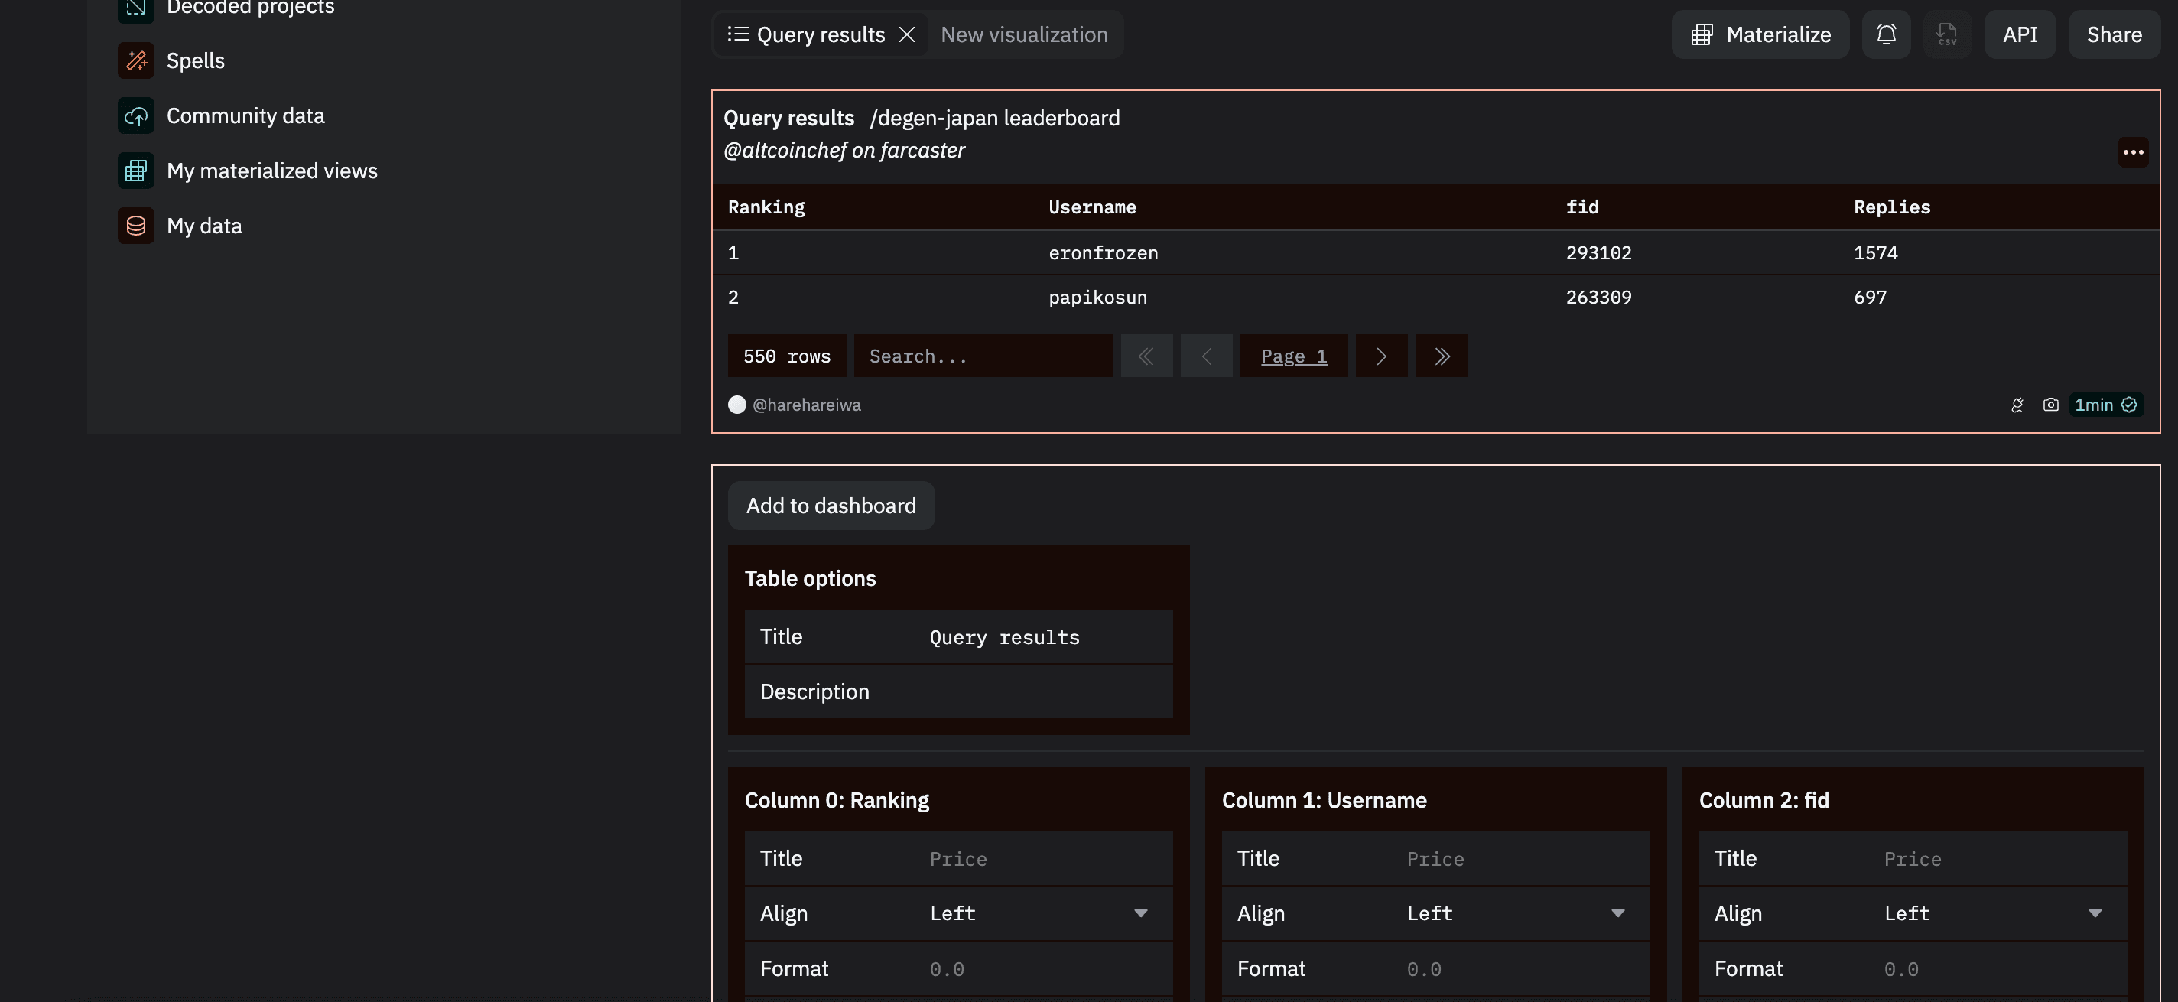The image size is (2178, 1002).
Task: Click the 697 replies cell
Action: click(1869, 297)
